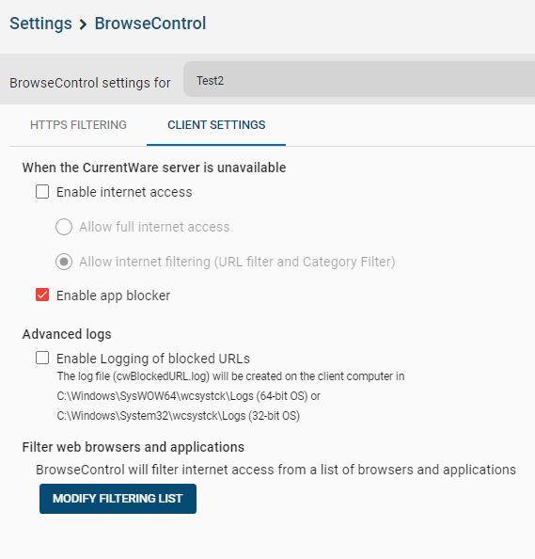This screenshot has width=535, height=559.
Task: Click the System32 32-bit log path text
Action: [178, 416]
